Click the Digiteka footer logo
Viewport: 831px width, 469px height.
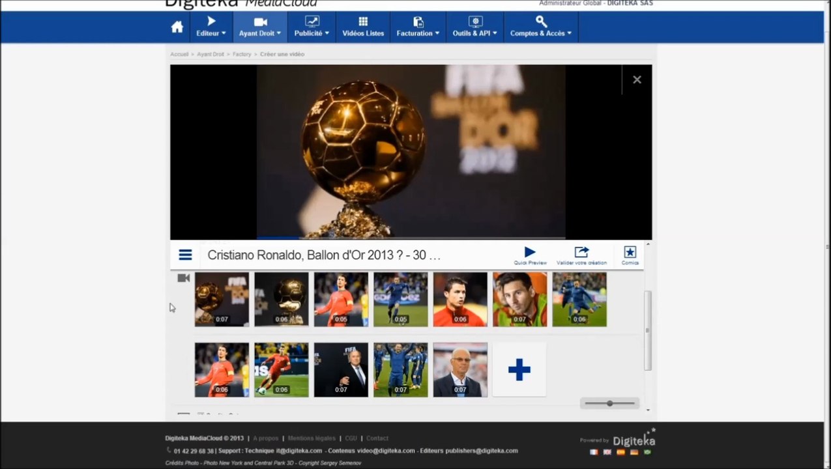(634, 438)
